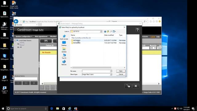Click the browser back arrow

pos(16,21)
